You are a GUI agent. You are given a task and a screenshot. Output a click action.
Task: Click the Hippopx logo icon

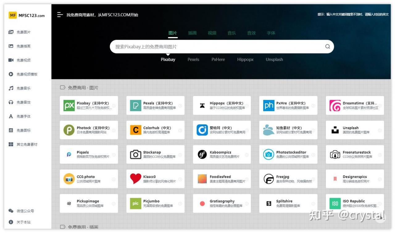click(202, 106)
